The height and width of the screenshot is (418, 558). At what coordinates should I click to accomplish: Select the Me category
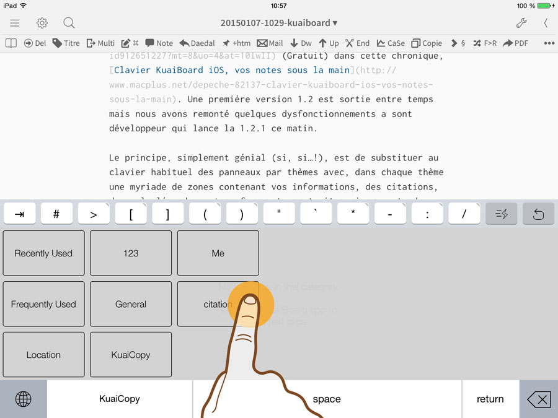coord(218,253)
